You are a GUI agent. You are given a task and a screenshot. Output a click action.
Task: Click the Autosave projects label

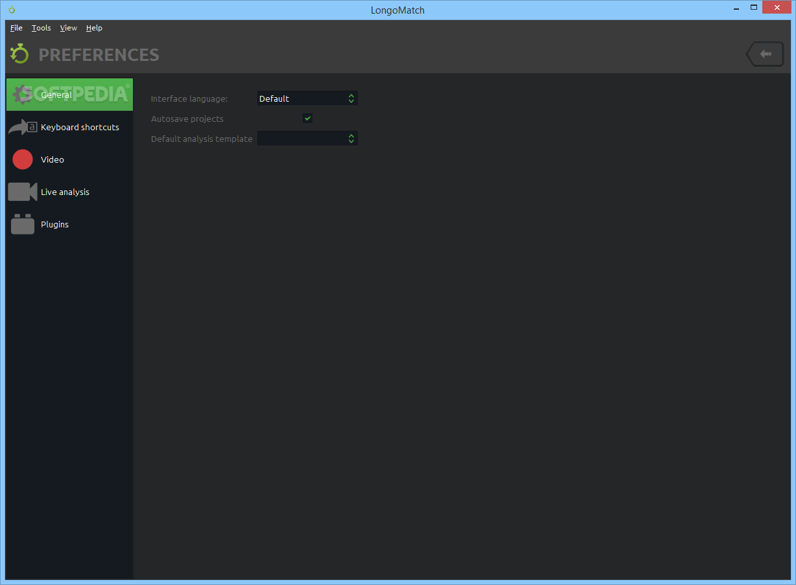click(x=187, y=119)
